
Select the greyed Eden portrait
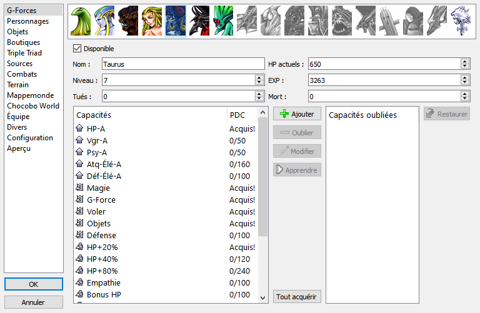(x=437, y=21)
